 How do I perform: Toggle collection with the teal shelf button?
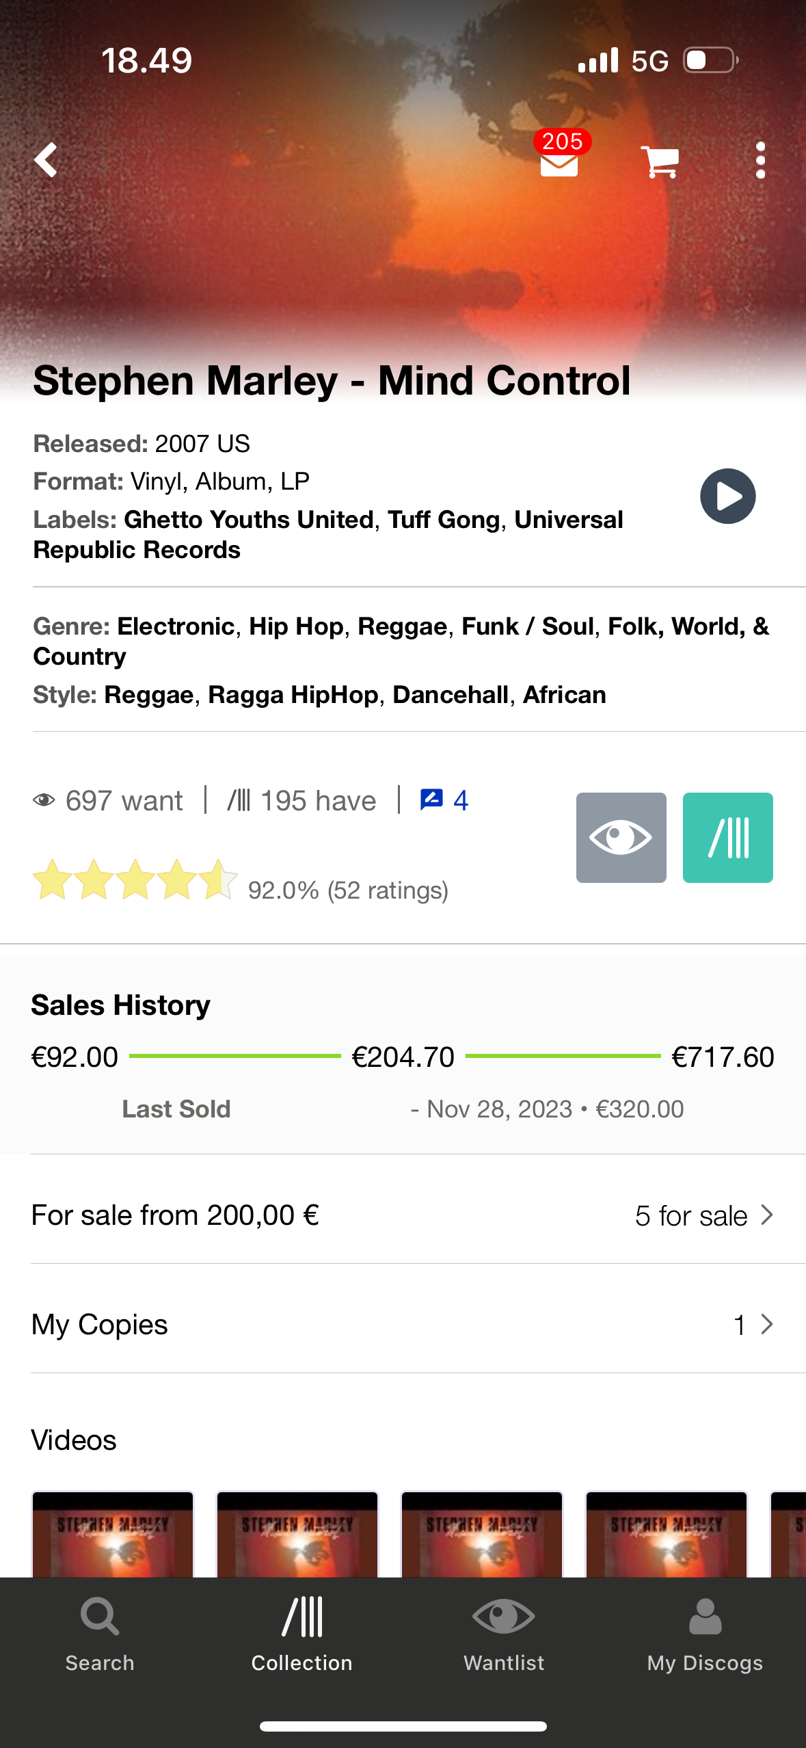coord(727,837)
